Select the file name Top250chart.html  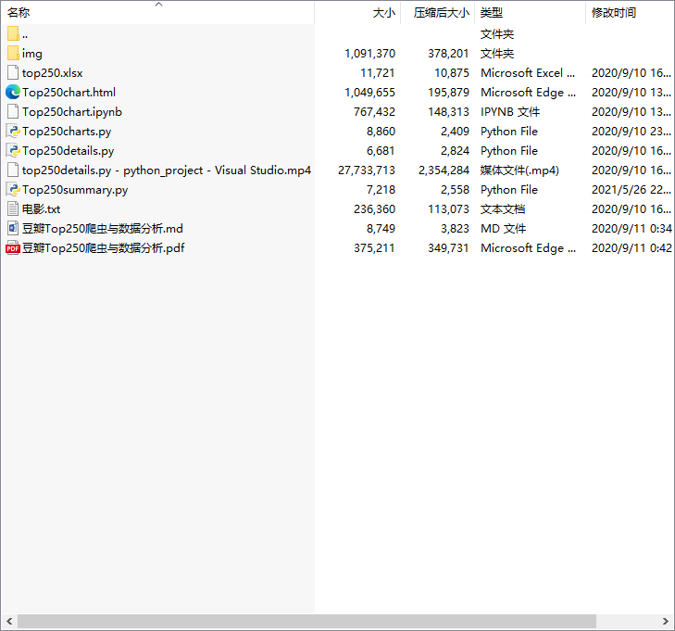(x=69, y=92)
